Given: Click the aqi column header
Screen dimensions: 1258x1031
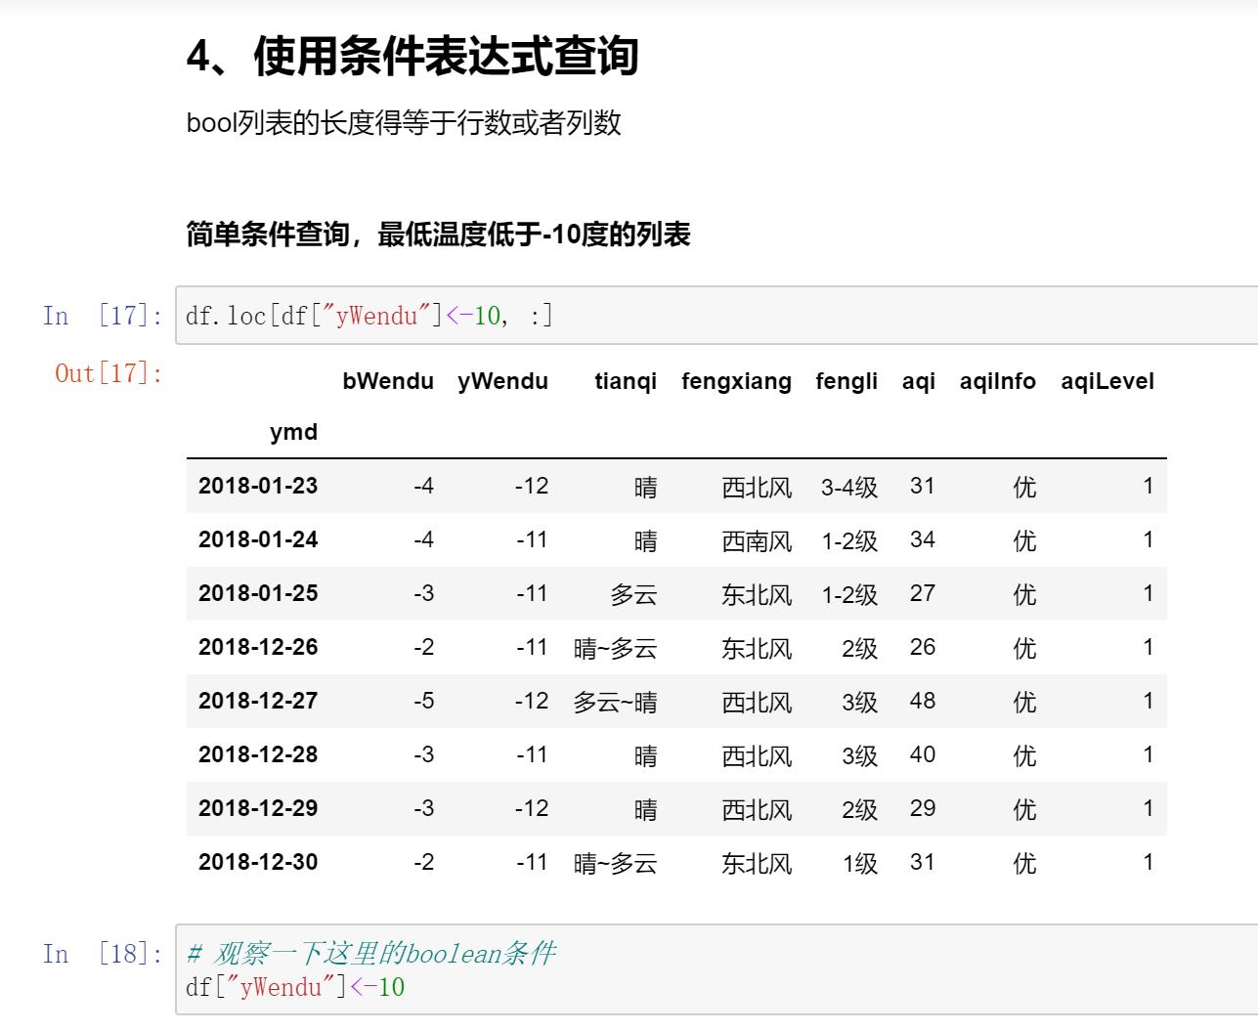Looking at the screenshot, I should 919,381.
